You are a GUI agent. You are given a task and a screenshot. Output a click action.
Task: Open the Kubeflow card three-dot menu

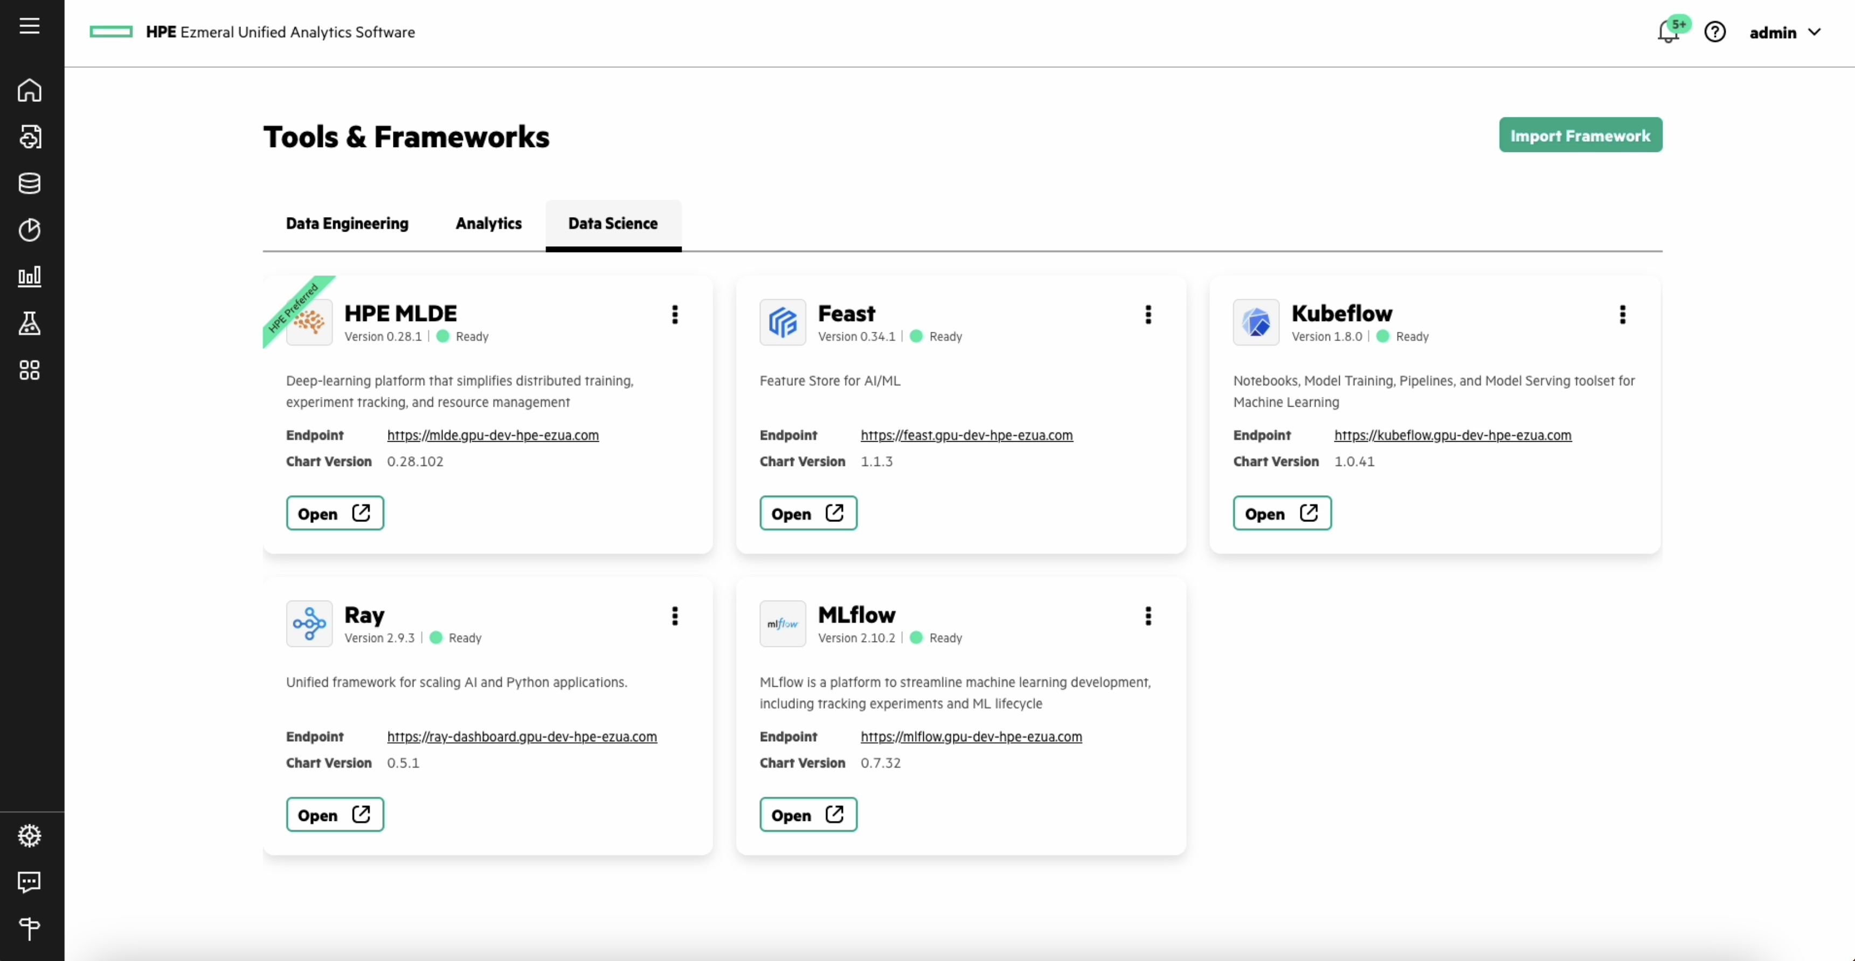tap(1622, 315)
